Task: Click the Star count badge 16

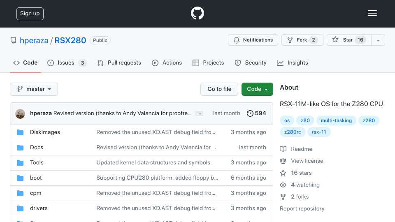Action: pyautogui.click(x=360, y=40)
